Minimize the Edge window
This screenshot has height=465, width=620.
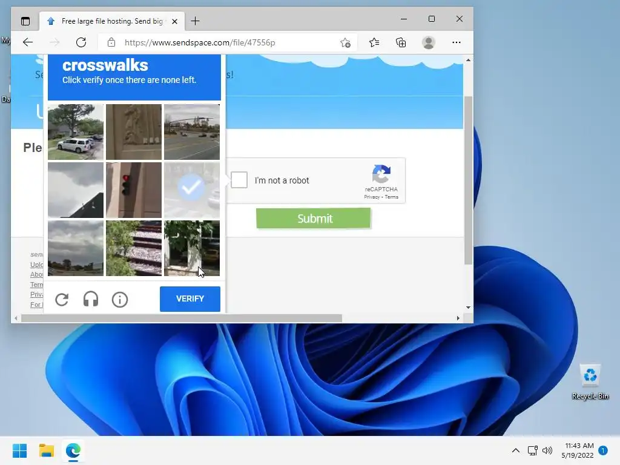(404, 19)
